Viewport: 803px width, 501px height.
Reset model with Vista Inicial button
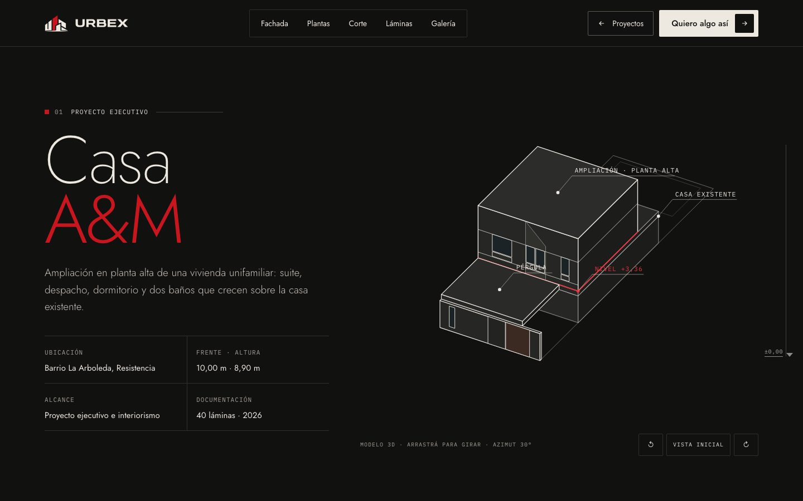tap(698, 445)
